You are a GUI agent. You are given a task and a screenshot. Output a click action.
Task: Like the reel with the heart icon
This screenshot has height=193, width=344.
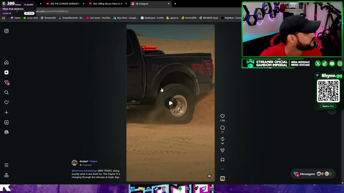(x=223, y=116)
